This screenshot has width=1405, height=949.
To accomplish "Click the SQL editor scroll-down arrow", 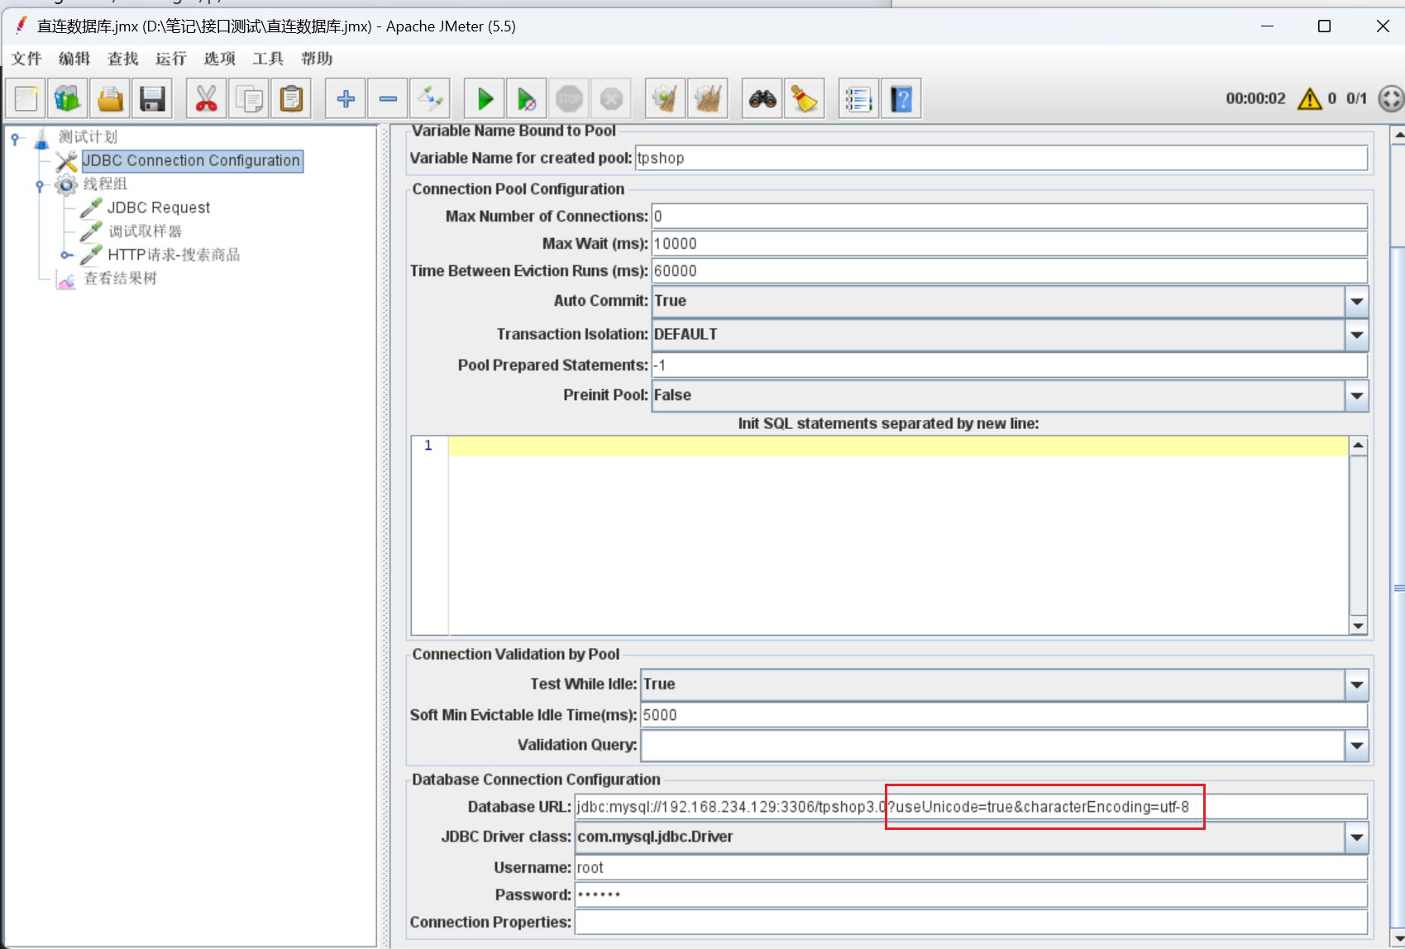I will tap(1358, 626).
